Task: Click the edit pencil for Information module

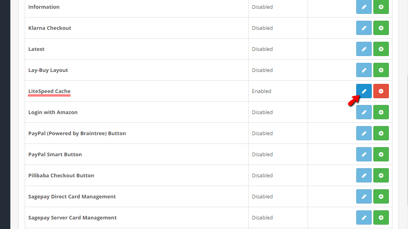Action: pyautogui.click(x=364, y=7)
